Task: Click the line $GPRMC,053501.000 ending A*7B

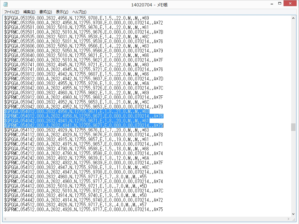Action: click(84, 32)
